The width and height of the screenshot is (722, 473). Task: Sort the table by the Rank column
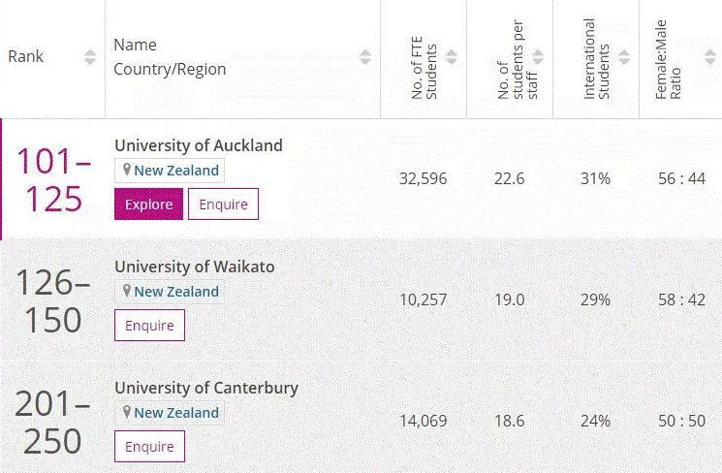pos(90,57)
